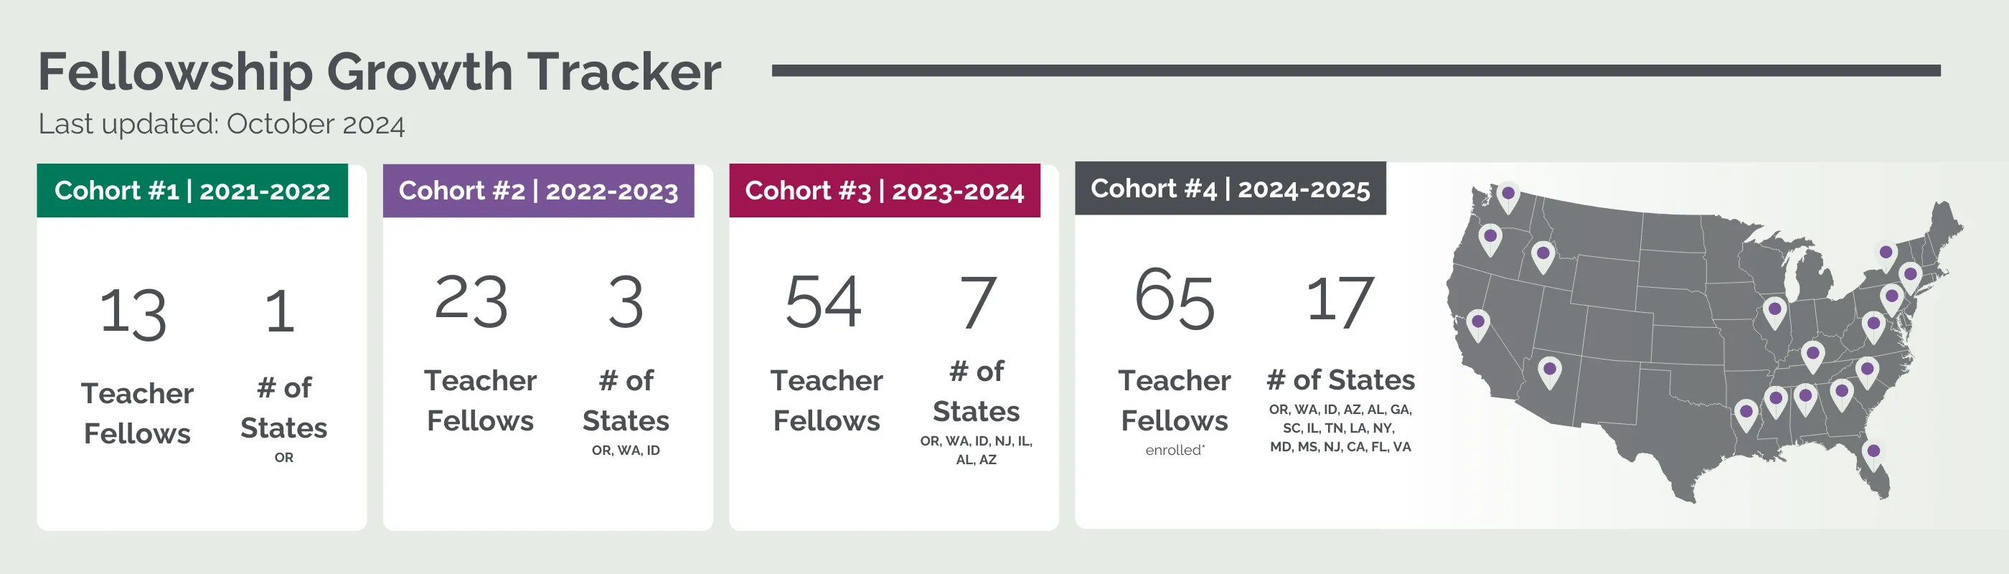This screenshot has width=2009, height=574.
Task: Click the 'enrolled*' note under Teacher Fellows
Action: tap(1175, 450)
